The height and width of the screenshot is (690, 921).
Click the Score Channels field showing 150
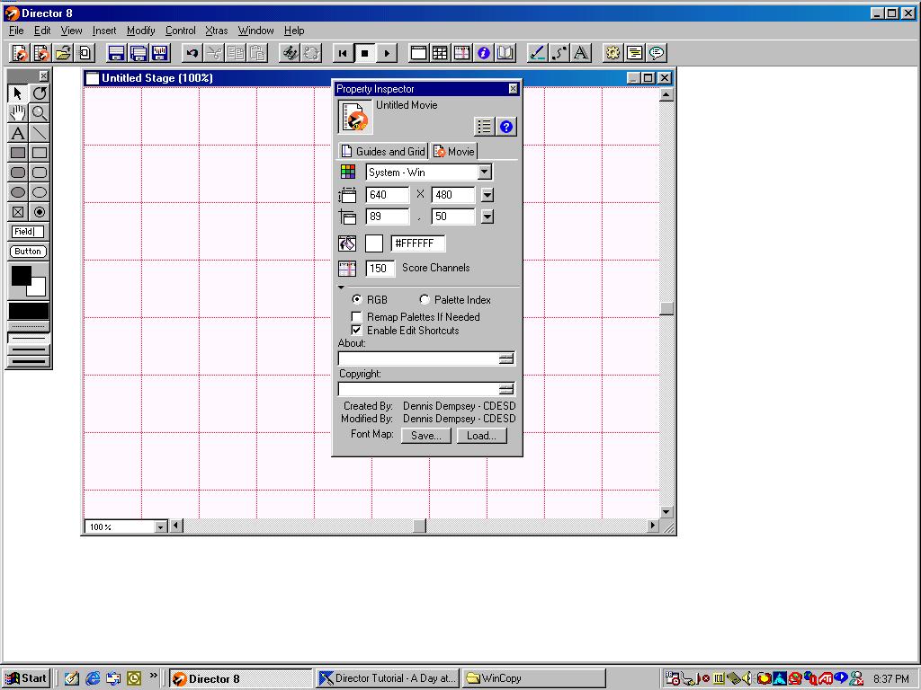[380, 268]
